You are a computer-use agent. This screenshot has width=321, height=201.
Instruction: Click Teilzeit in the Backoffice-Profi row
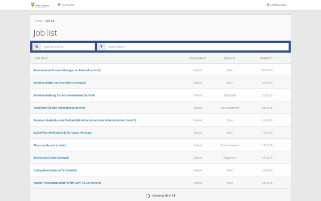pyautogui.click(x=198, y=133)
